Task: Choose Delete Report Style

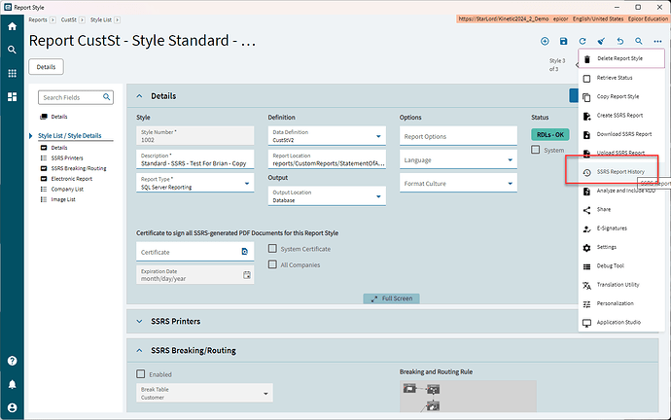Action: pos(621,58)
